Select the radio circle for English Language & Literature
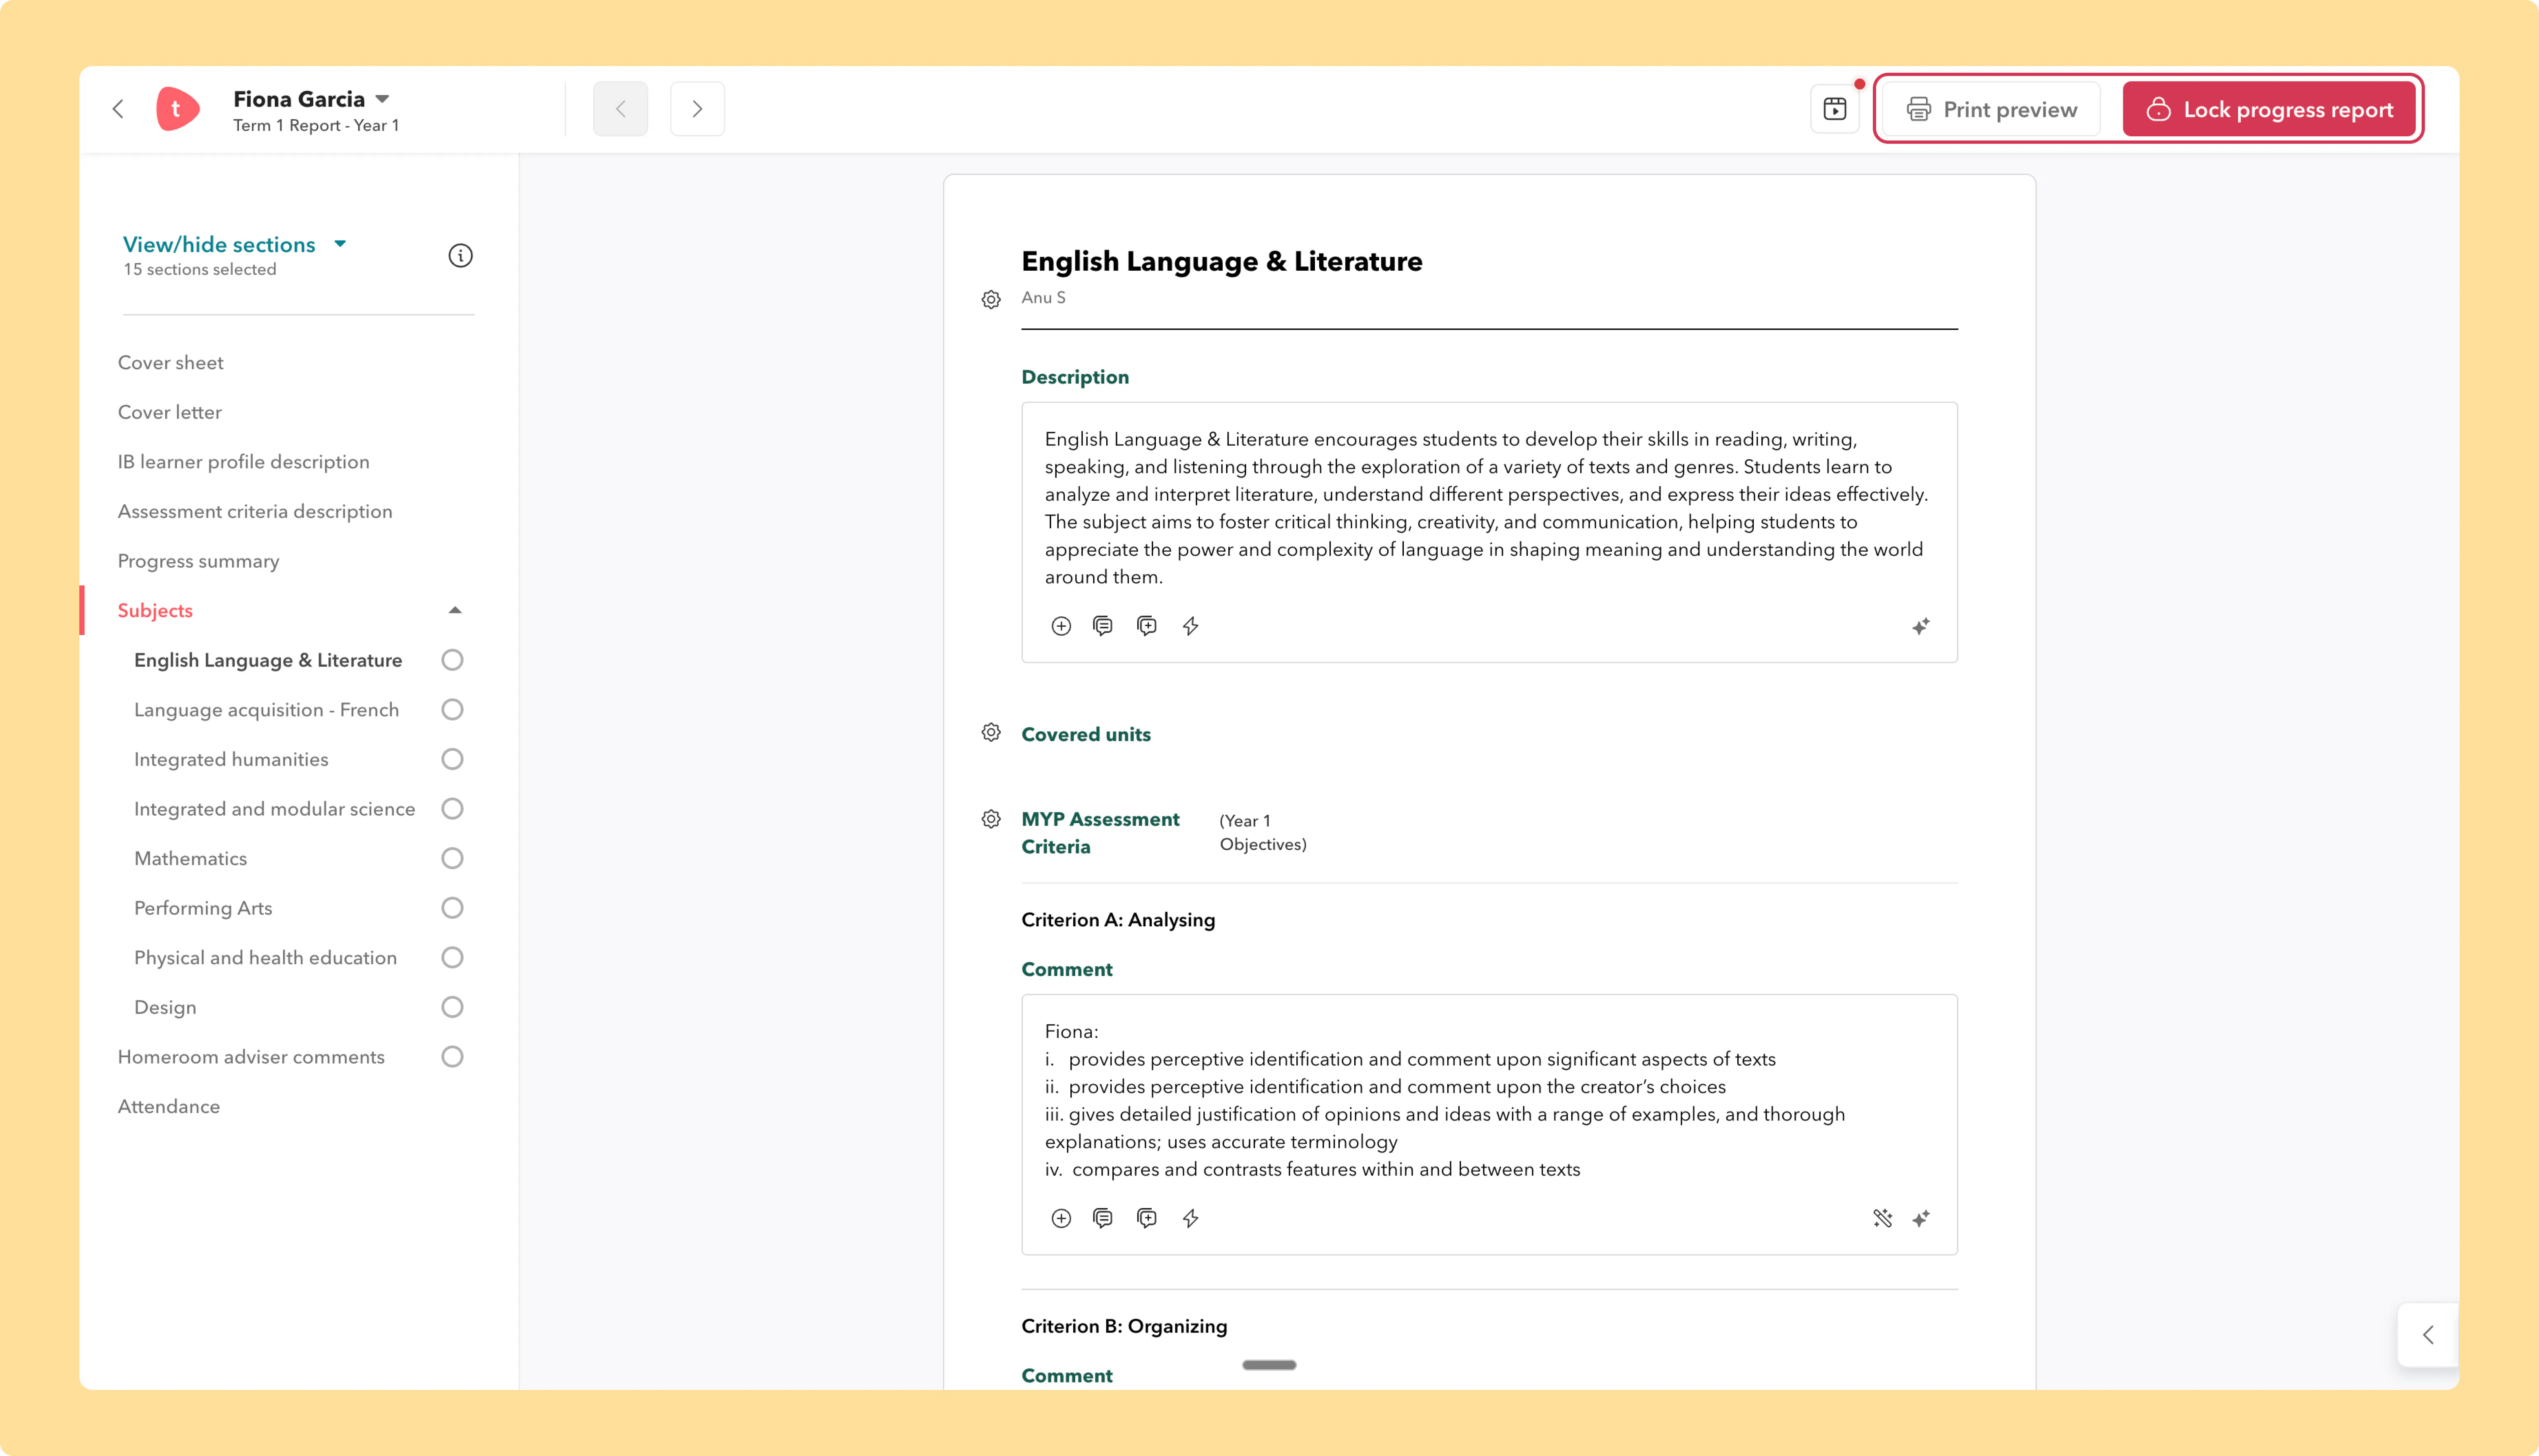Viewport: 2539px width, 1456px height. point(452,660)
